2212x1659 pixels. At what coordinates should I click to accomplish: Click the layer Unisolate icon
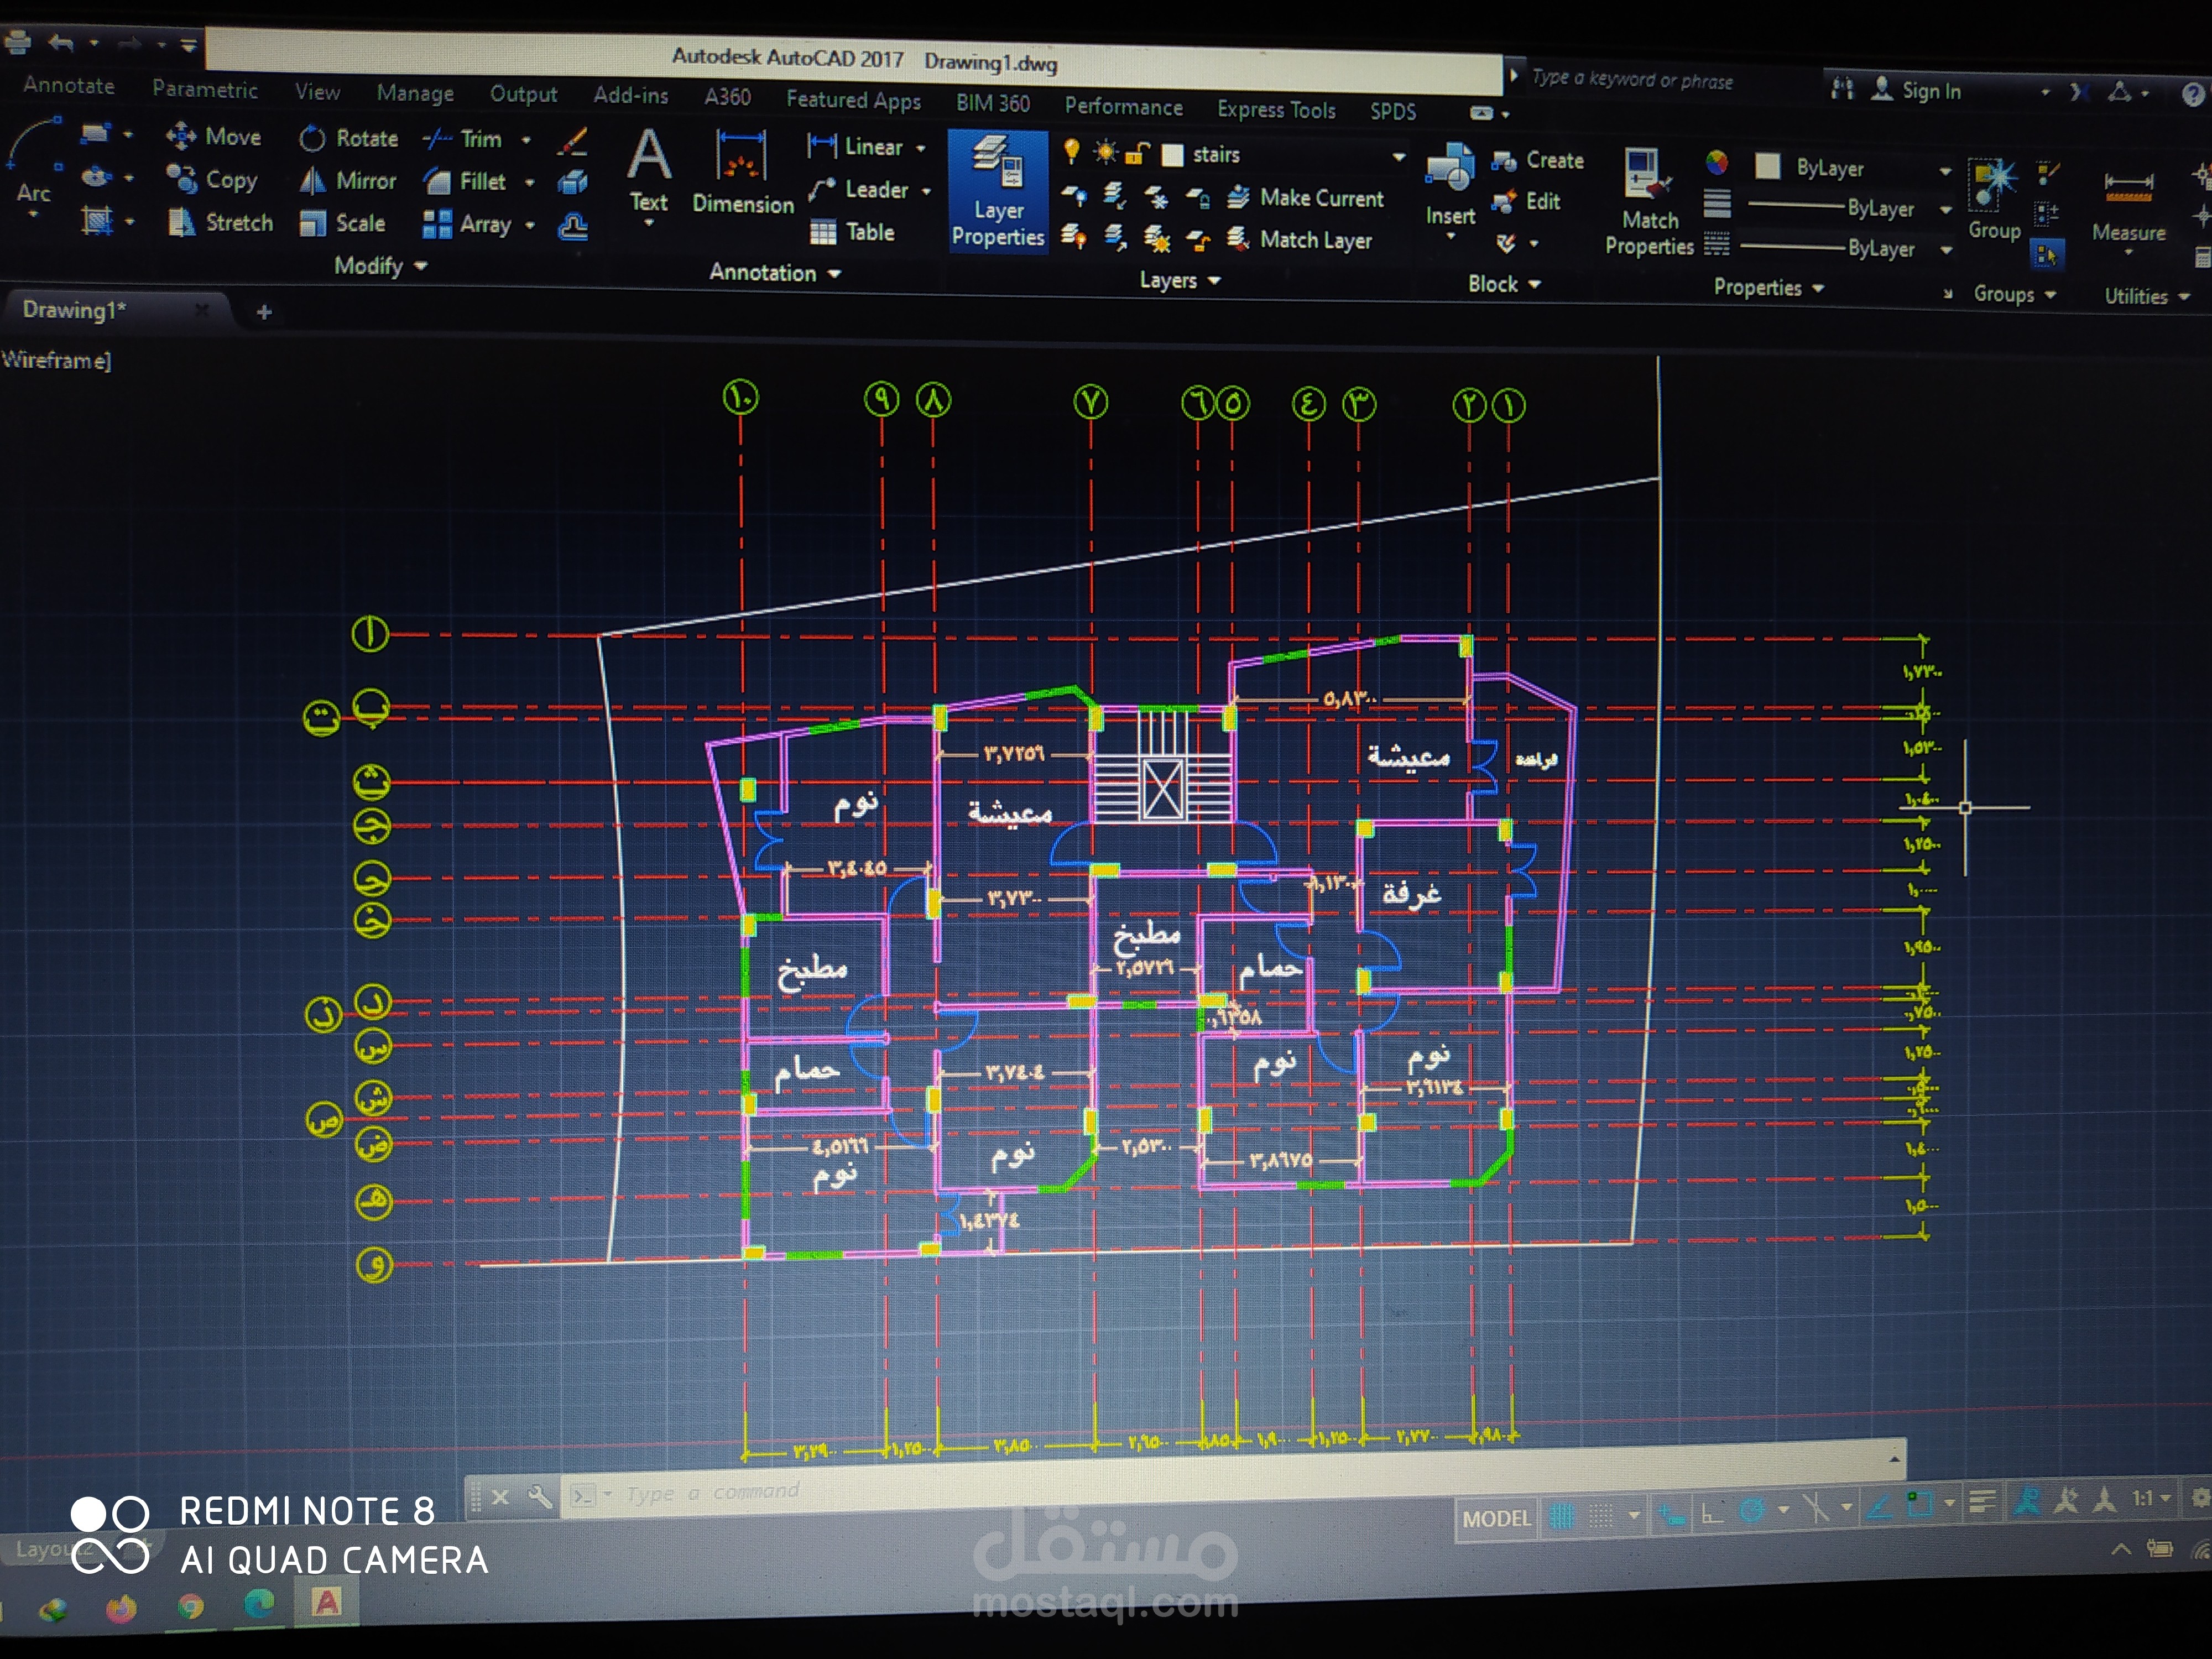[1115, 238]
